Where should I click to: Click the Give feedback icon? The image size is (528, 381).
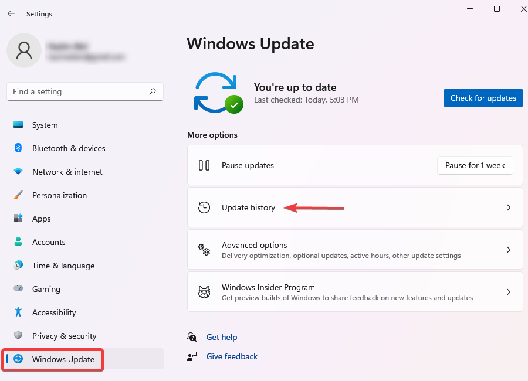pos(192,356)
